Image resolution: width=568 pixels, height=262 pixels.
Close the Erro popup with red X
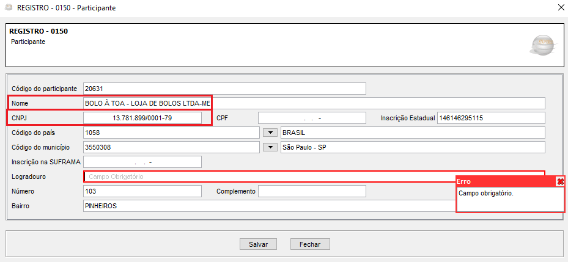(561, 181)
